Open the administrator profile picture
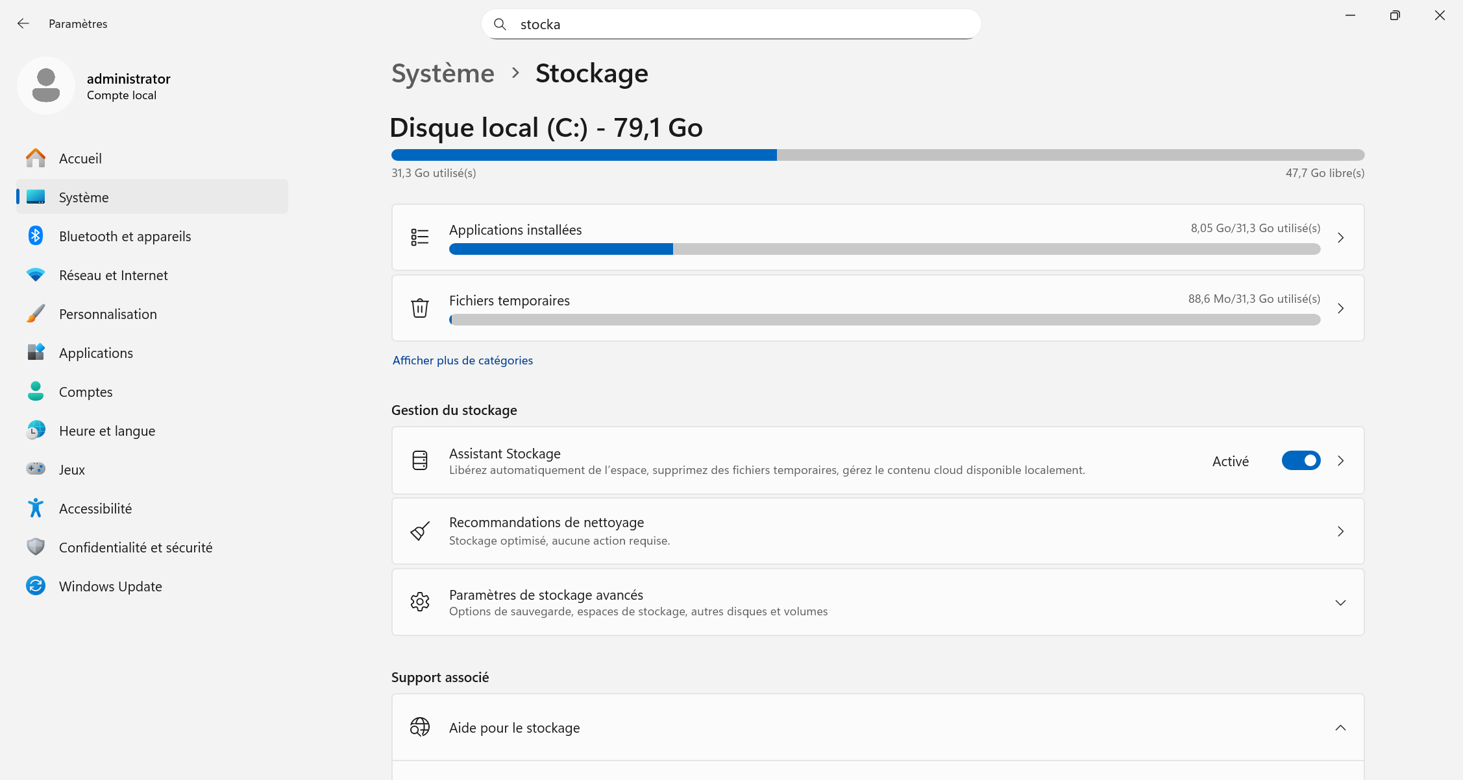This screenshot has width=1463, height=780. coord(46,86)
